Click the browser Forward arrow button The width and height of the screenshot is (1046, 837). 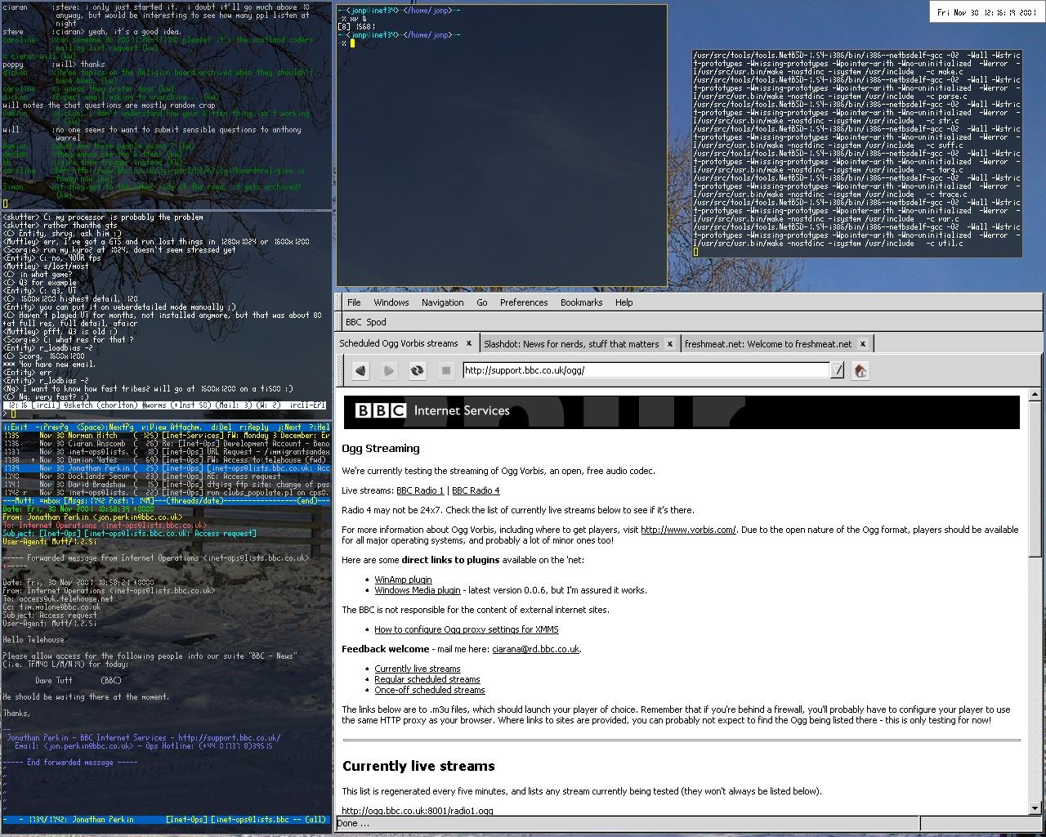click(x=389, y=371)
